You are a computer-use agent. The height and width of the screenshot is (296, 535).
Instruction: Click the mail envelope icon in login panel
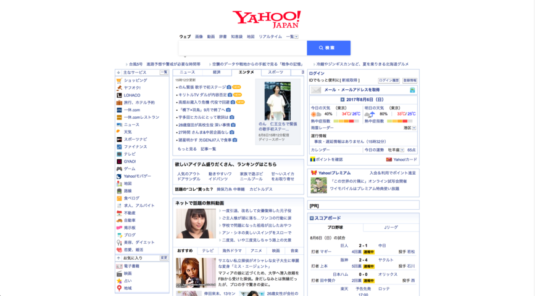pyautogui.click(x=316, y=90)
